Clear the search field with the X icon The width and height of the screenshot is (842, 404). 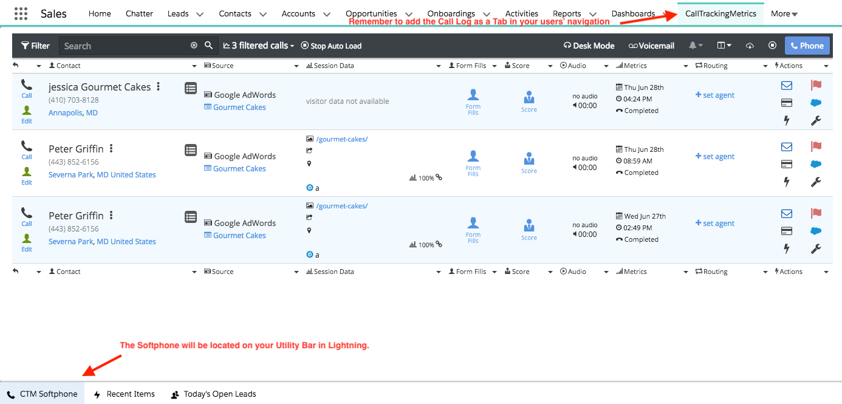pyautogui.click(x=194, y=46)
